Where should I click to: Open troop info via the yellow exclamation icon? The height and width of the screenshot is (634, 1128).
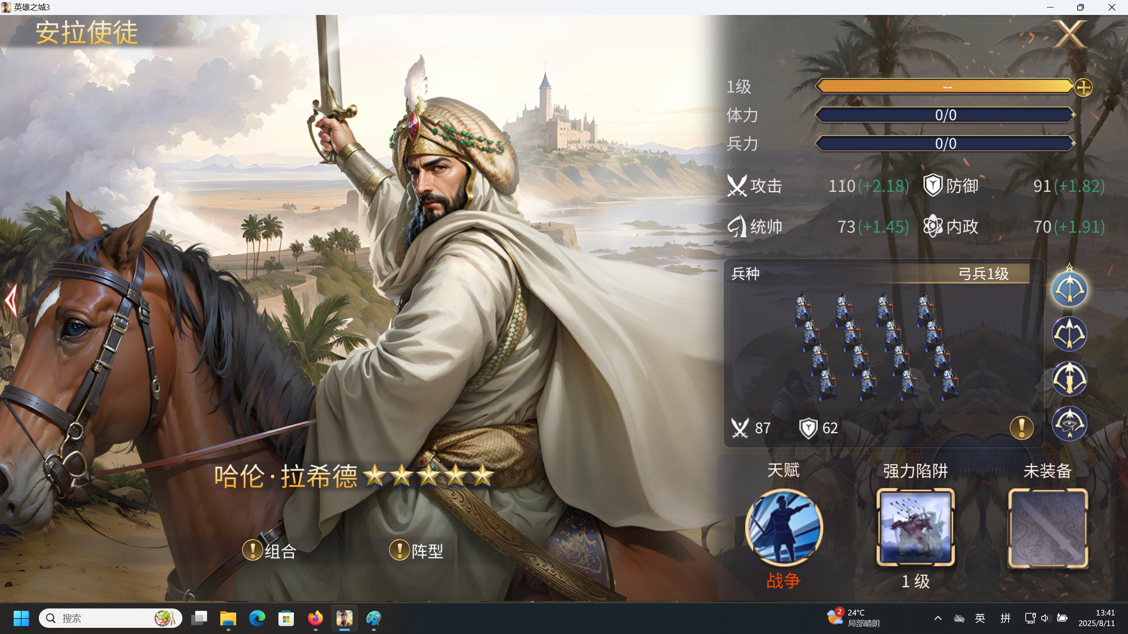[x=1021, y=428]
